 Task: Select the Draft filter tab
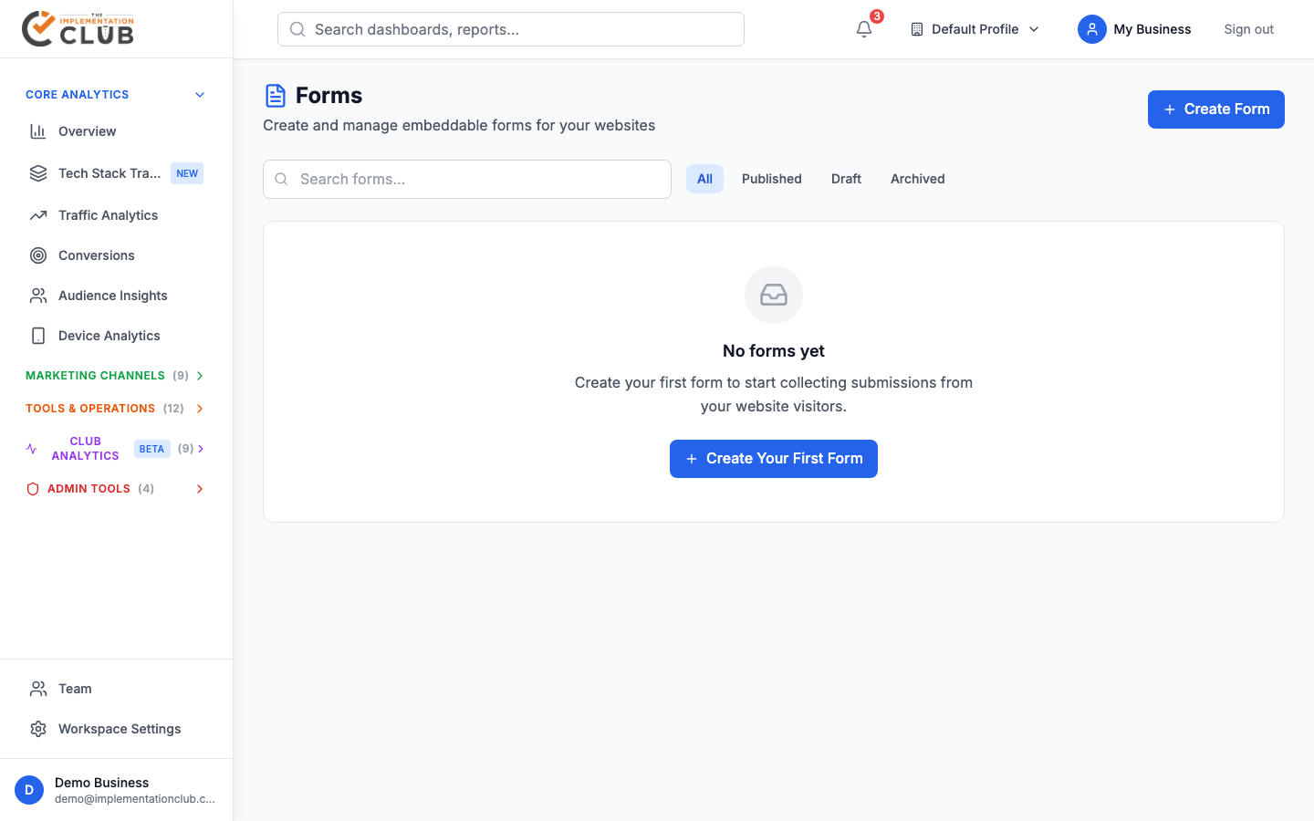coord(845,179)
